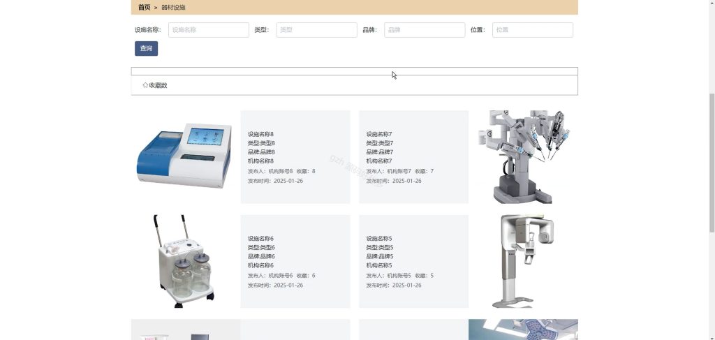Viewport: 715px width, 340px height.
Task: Open the 设施名称5 info card
Action: point(413,261)
